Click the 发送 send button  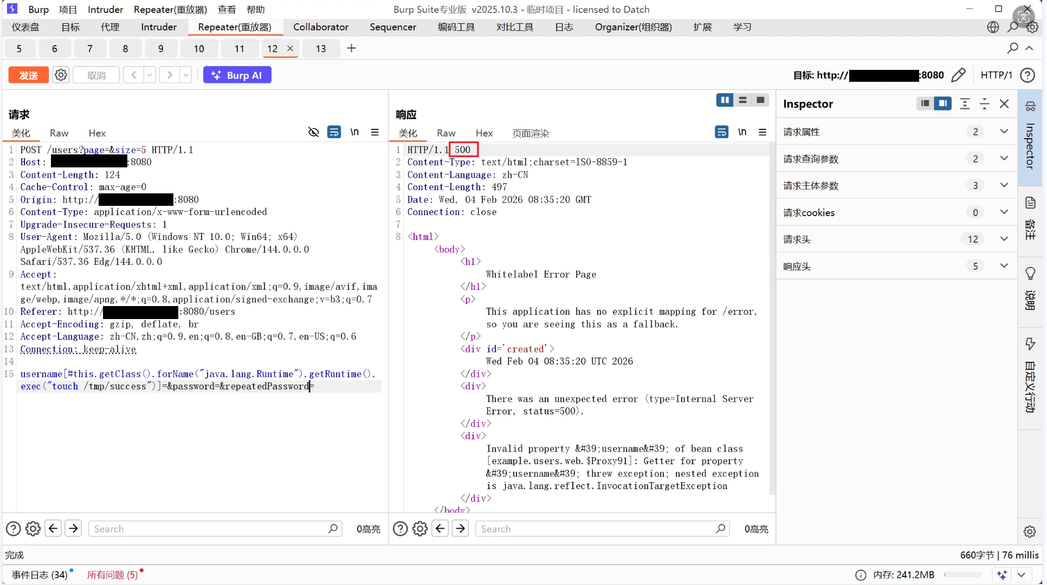pos(29,75)
